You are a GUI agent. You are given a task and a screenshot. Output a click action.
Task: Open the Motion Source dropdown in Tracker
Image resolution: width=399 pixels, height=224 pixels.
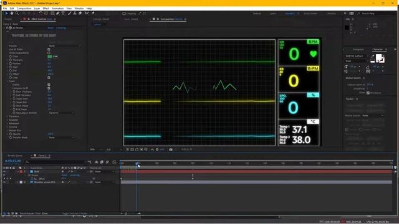[x=373, y=116]
